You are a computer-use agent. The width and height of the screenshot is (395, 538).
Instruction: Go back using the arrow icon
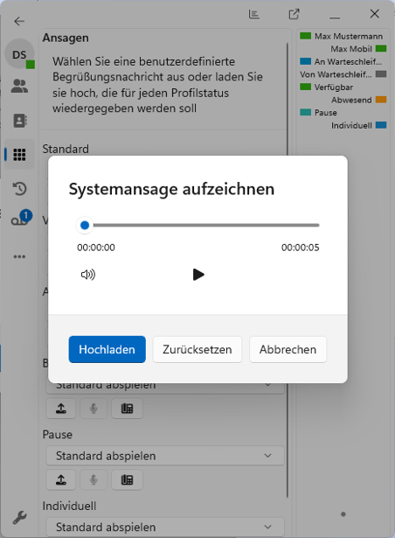(19, 21)
